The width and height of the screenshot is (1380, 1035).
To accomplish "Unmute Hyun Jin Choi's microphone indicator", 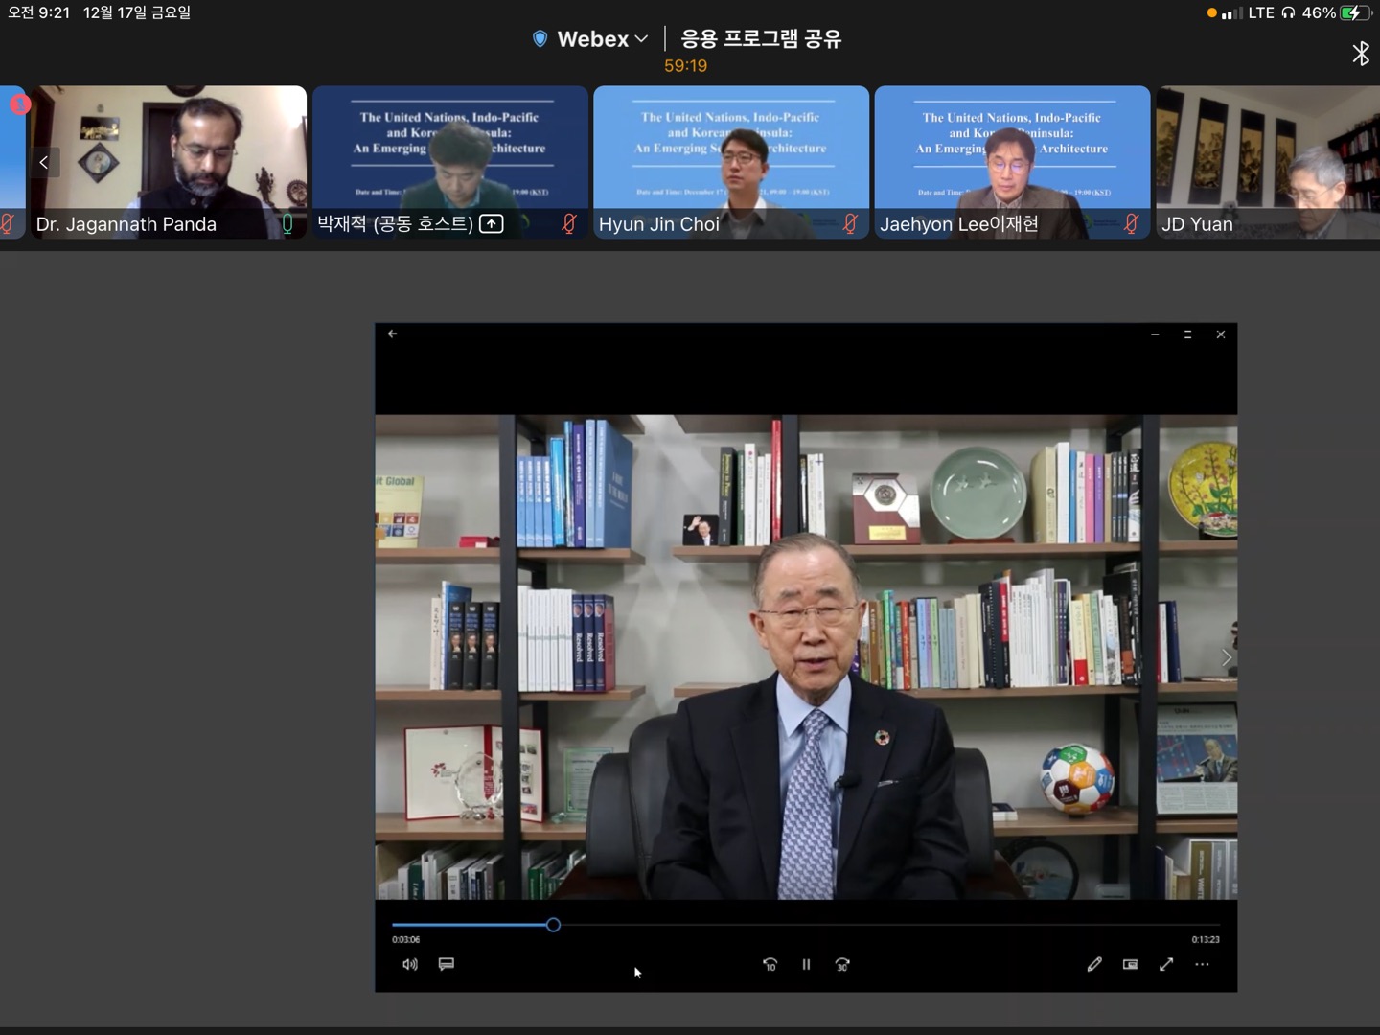I will pos(849,223).
